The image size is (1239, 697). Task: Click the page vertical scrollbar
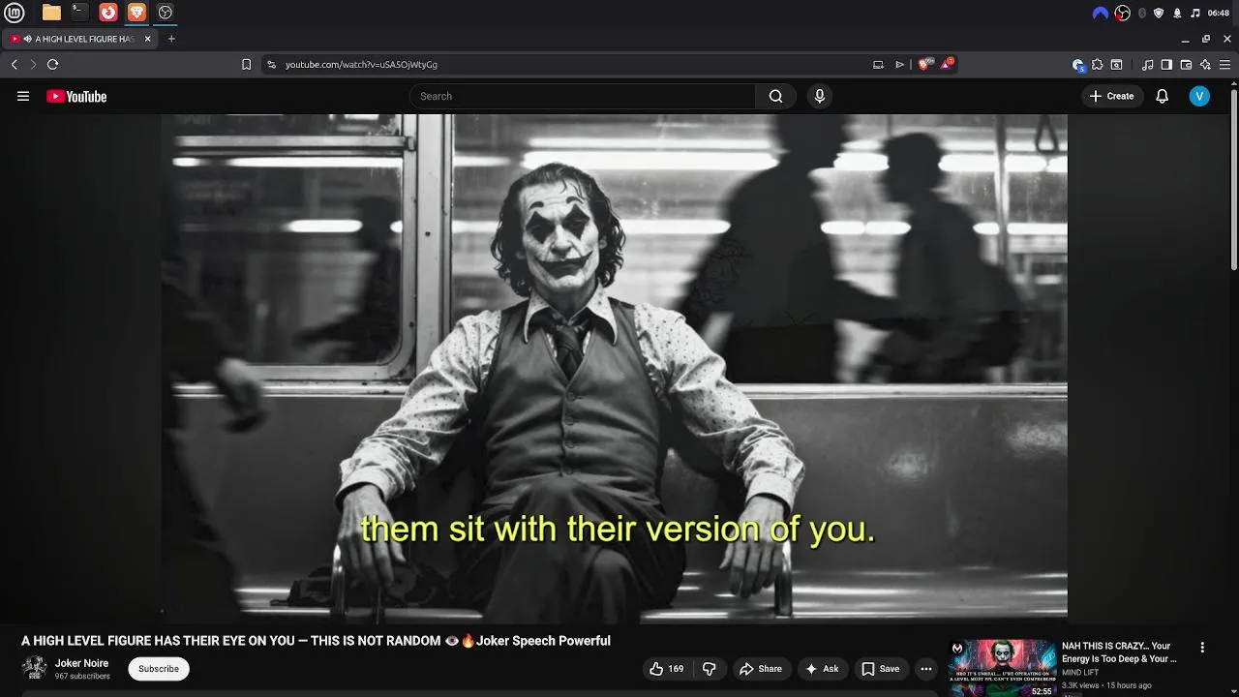coord(1234,178)
